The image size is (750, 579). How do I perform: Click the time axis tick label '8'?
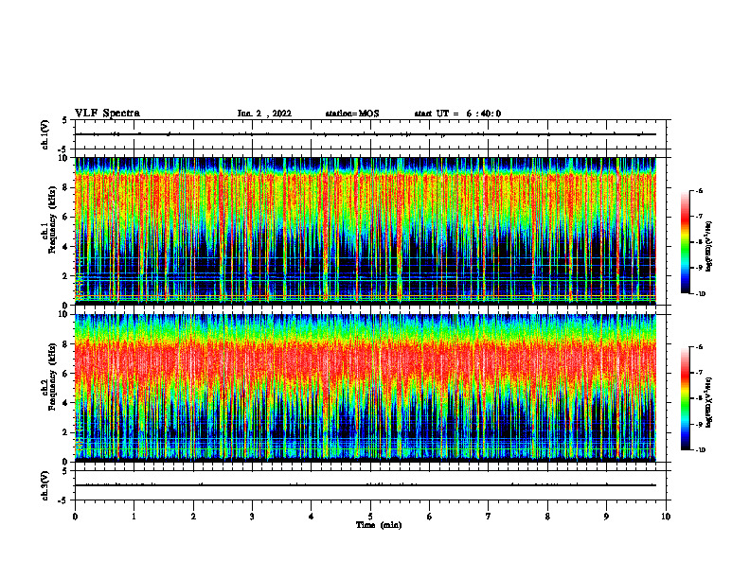547,517
